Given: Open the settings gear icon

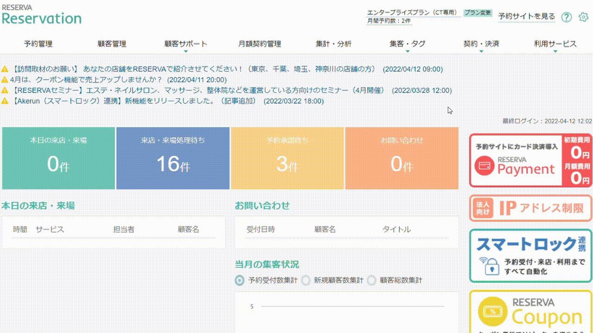Looking at the screenshot, I should (583, 17).
